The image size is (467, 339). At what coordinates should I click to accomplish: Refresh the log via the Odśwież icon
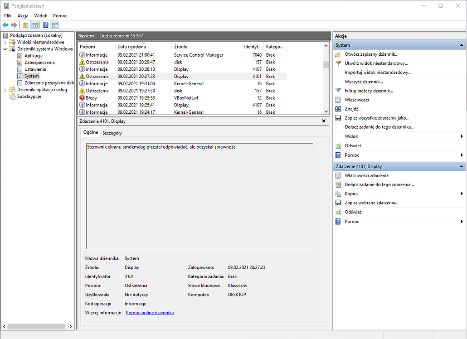tap(338, 145)
